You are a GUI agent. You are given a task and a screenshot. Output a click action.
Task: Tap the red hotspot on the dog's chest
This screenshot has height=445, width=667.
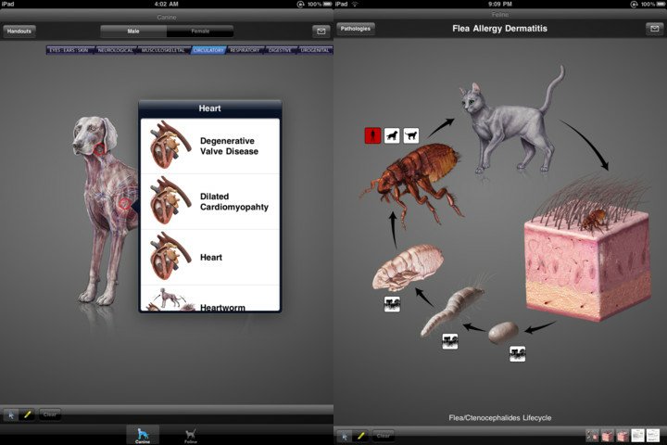124,203
